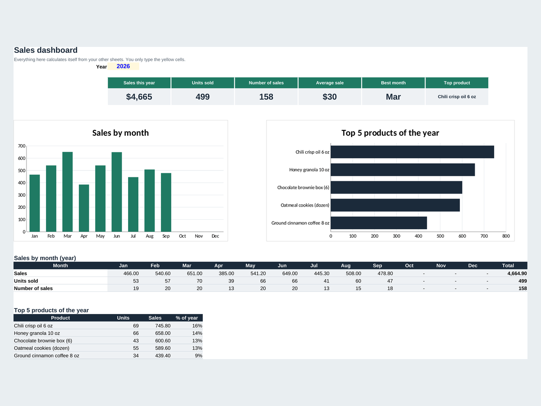Select the June sales cell 649.00

(x=282, y=273)
